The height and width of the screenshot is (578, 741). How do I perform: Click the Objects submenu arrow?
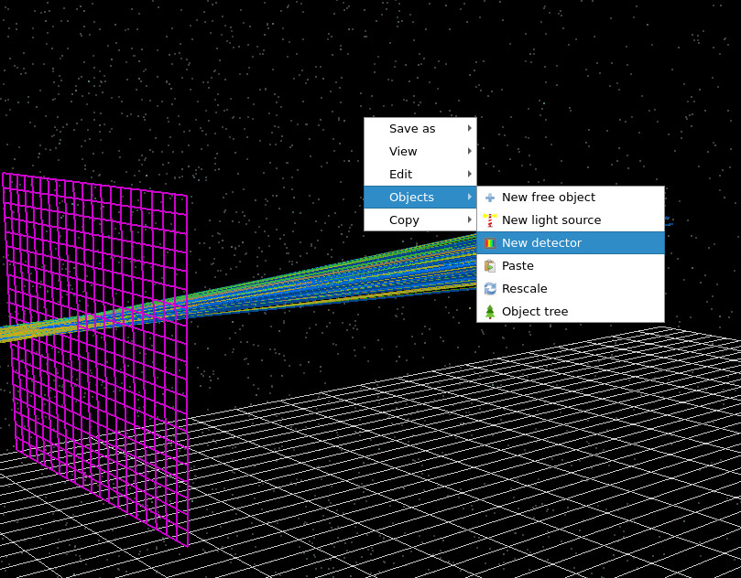click(470, 197)
